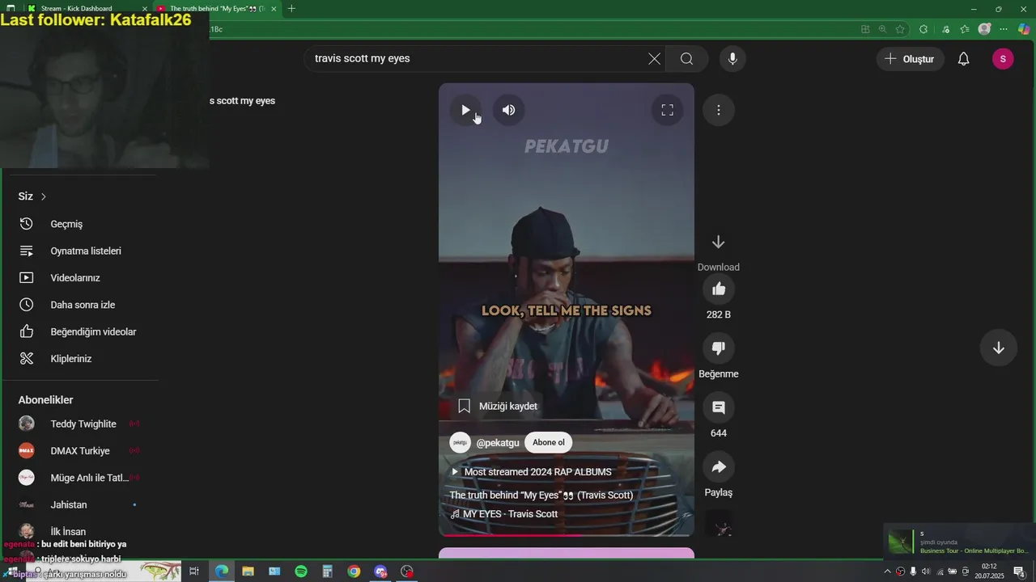The height and width of the screenshot is (582, 1036).
Task: Open MY EYES - Travis Scott sound link
Action: click(x=504, y=514)
